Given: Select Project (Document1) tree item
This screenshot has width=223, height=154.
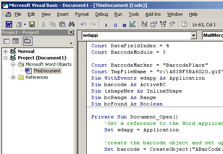Looking at the screenshot, I should (x=42, y=58).
